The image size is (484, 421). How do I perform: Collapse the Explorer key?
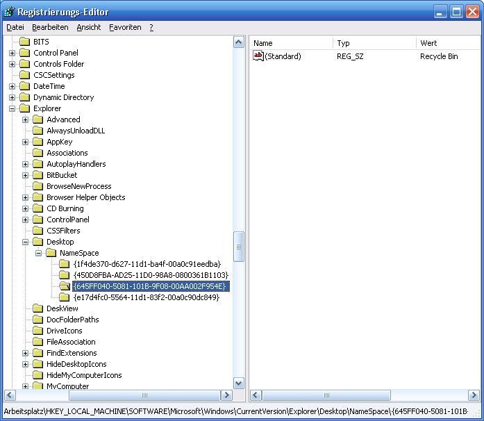point(12,109)
